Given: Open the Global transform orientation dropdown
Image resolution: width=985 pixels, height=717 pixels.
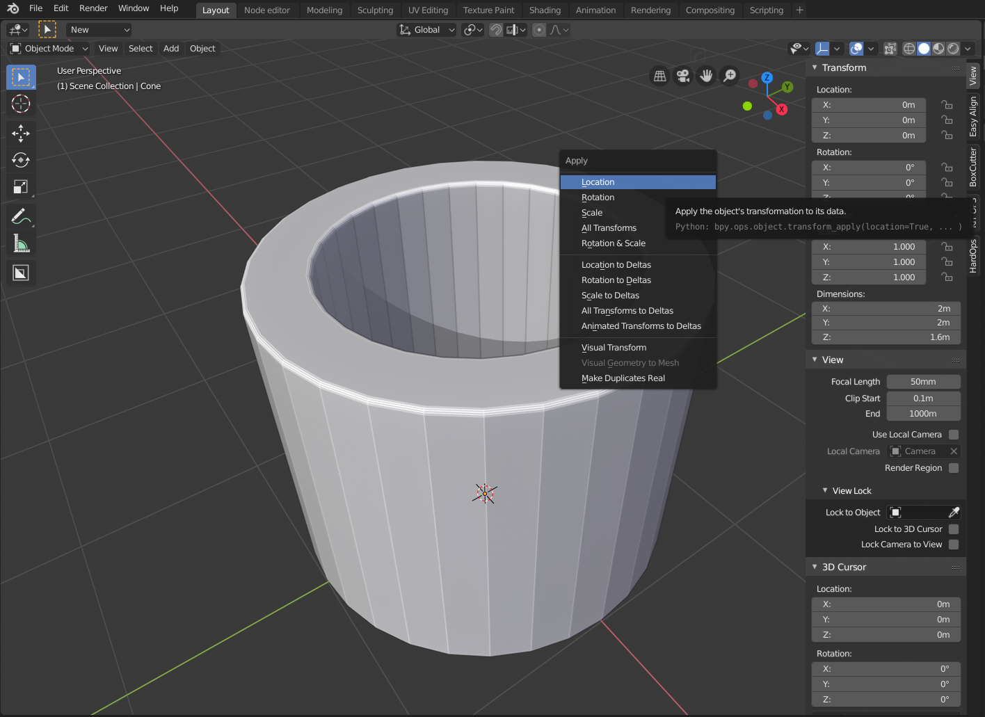Looking at the screenshot, I should pyautogui.click(x=427, y=30).
